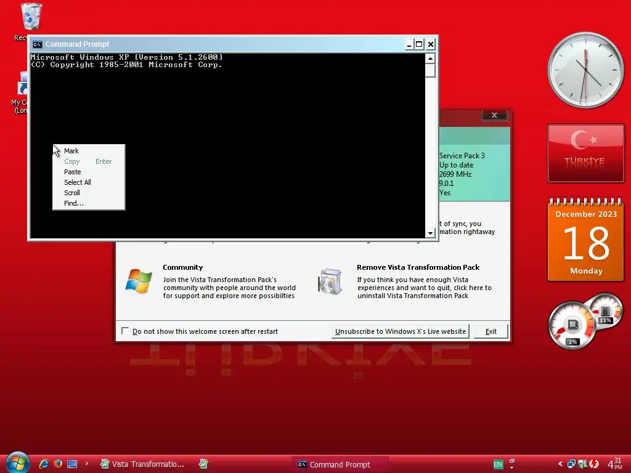Click the analog clock sidebar gadget
This screenshot has height=473, width=631.
(x=585, y=70)
